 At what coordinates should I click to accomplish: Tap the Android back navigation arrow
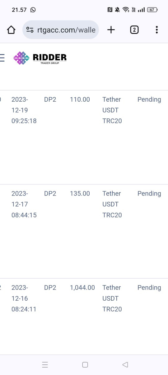pyautogui.click(x=125, y=365)
